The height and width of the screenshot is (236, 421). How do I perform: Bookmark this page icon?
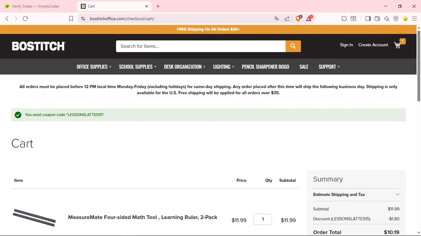pyautogui.click(x=71, y=18)
